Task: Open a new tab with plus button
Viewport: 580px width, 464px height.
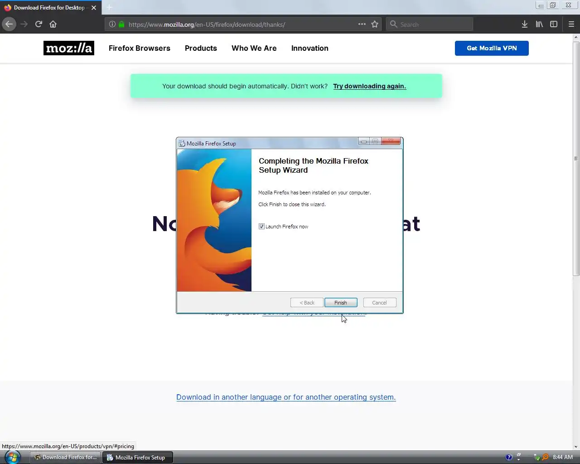Action: coord(109,7)
